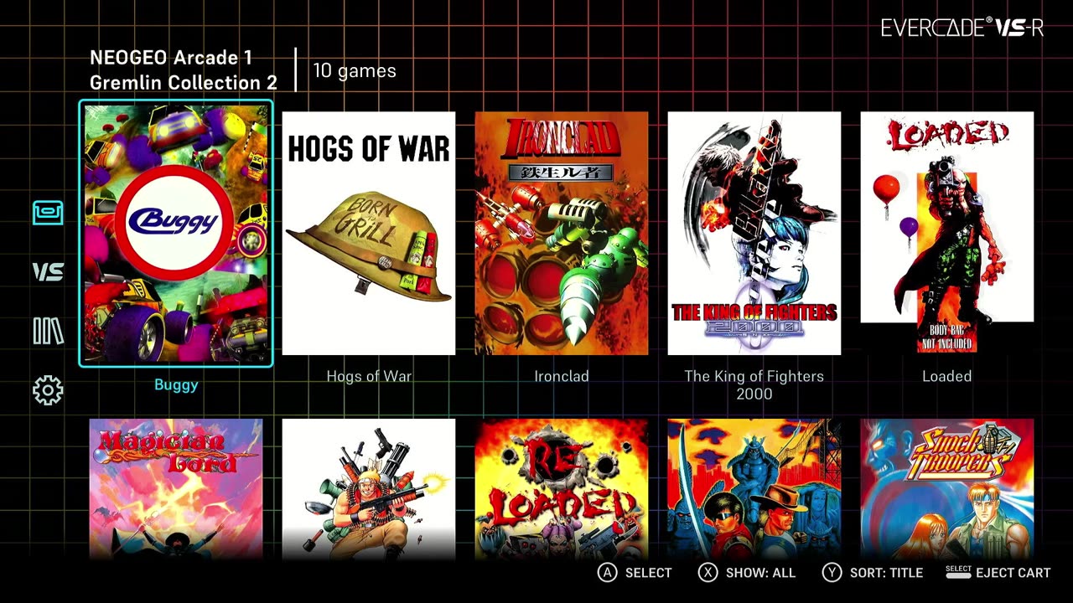Click the X button icon
The height and width of the screenshot is (603, 1073).
pyautogui.click(x=708, y=573)
